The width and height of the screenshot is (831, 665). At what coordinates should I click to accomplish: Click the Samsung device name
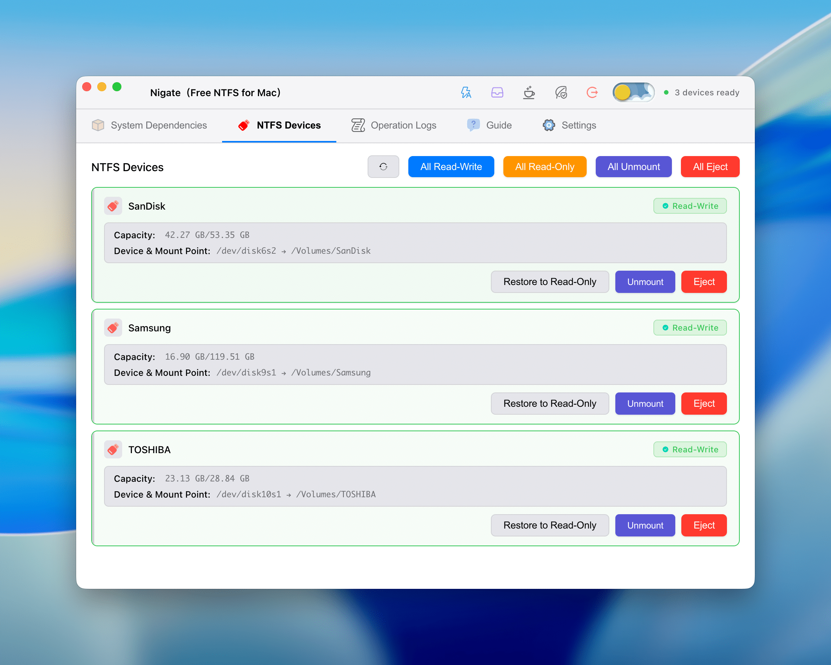[149, 328]
